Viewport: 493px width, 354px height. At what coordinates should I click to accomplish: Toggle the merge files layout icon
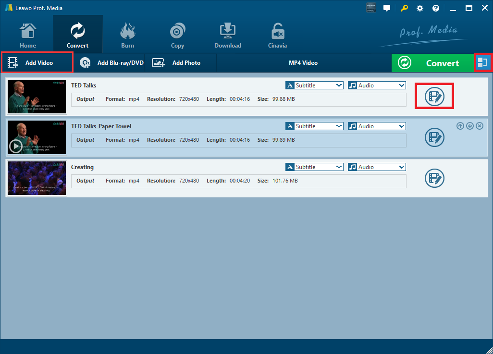pos(482,62)
